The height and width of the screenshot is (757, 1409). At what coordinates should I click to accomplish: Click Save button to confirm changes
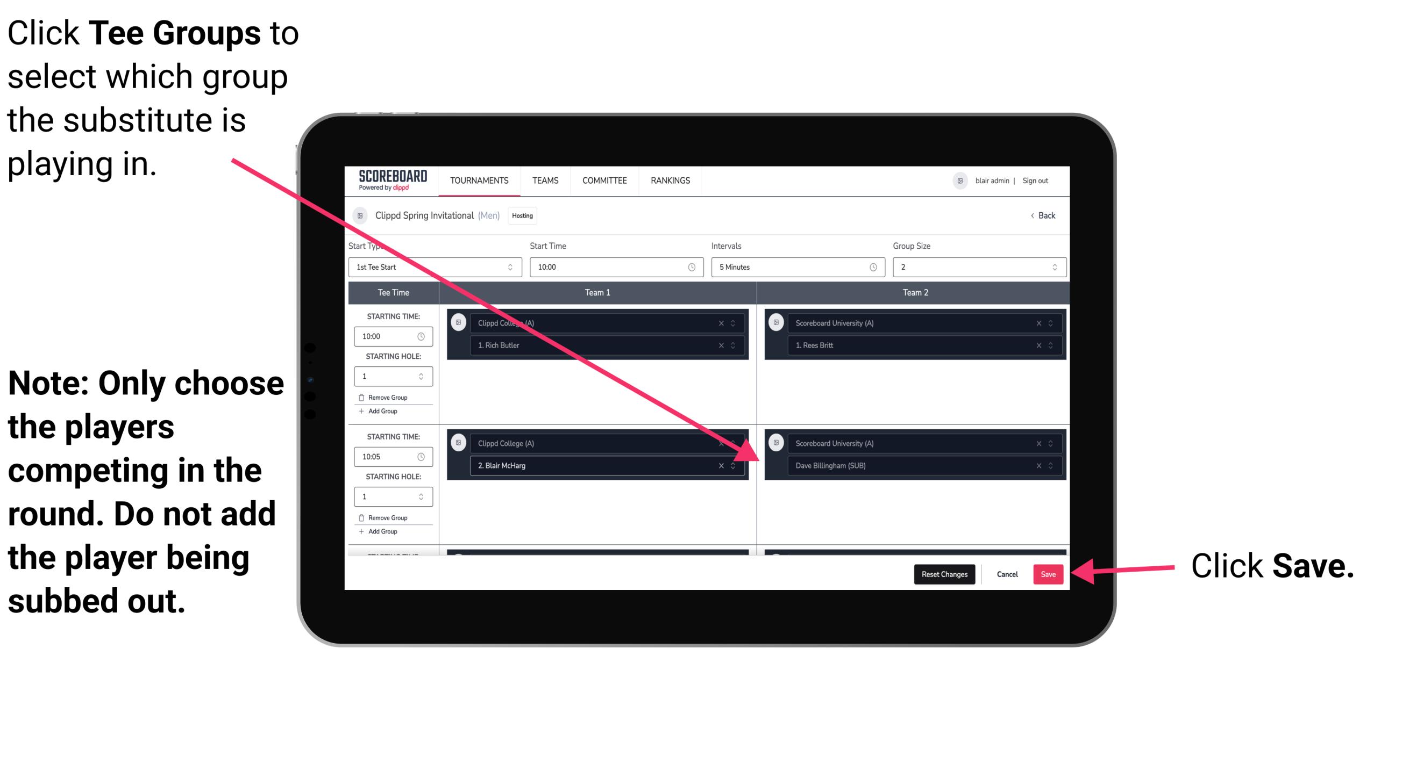(x=1049, y=574)
